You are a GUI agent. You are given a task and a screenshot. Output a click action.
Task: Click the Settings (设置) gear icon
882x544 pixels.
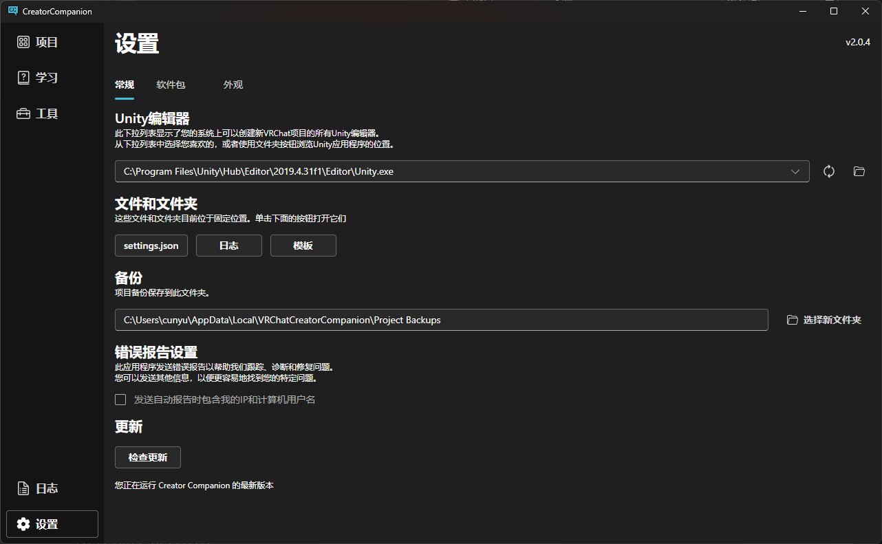(x=23, y=525)
